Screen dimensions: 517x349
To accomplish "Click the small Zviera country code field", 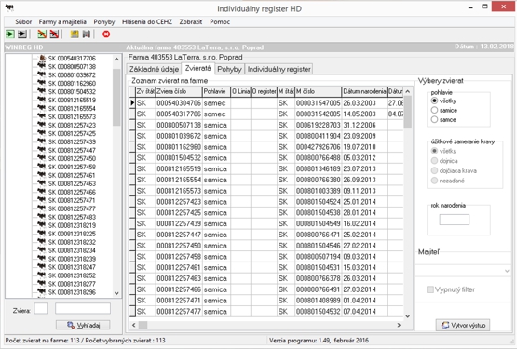I will tap(41, 309).
